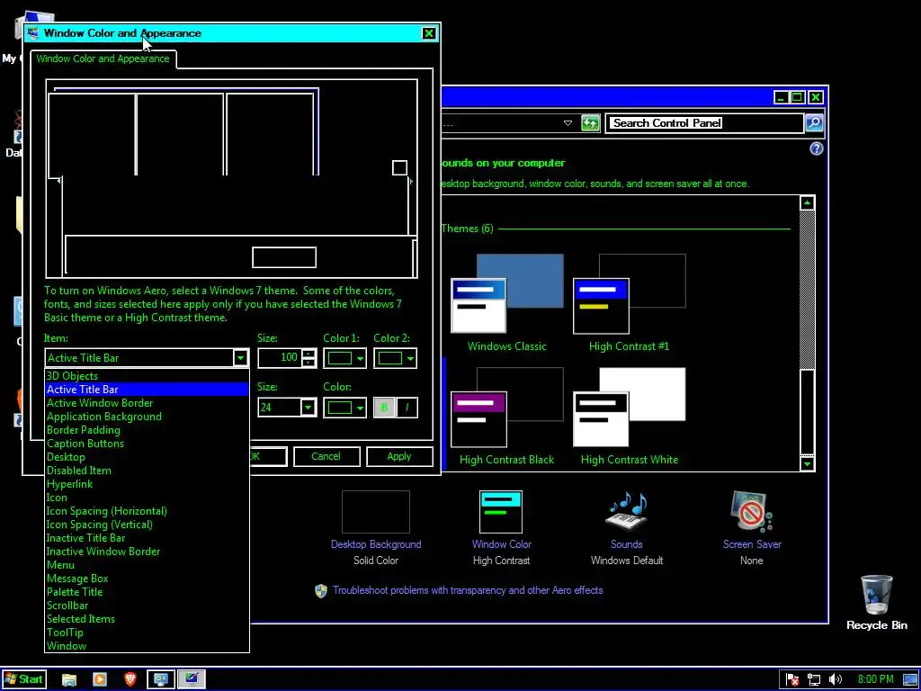Click the Search Control Panel field
This screenshot has height=691, width=921.
click(x=703, y=122)
